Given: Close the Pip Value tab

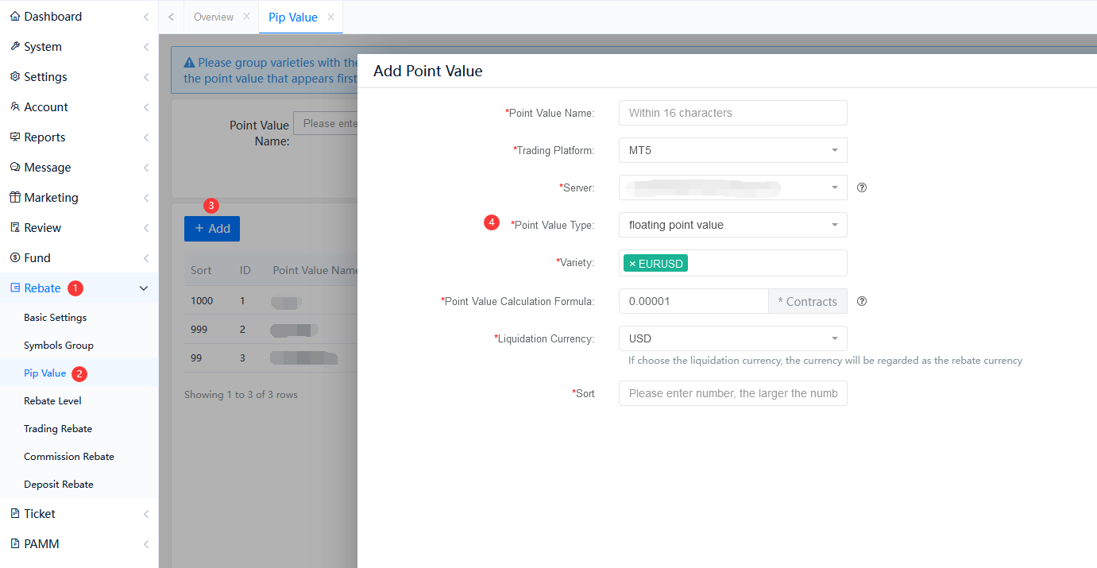Looking at the screenshot, I should click(330, 17).
